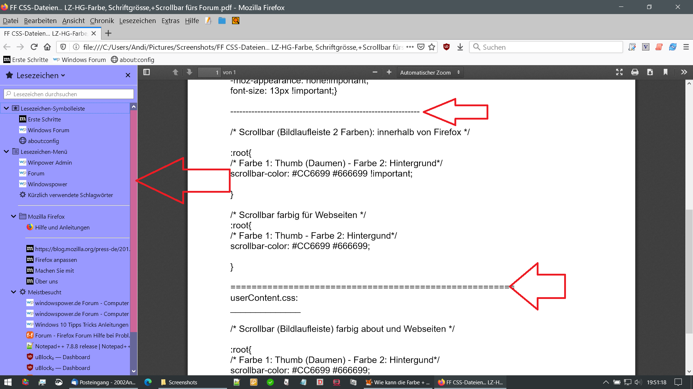Collapse the Lesezeichen-Menü folder
Image resolution: width=693 pixels, height=389 pixels.
(6, 152)
